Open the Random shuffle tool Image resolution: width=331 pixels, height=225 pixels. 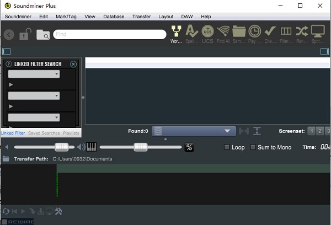(x=302, y=32)
